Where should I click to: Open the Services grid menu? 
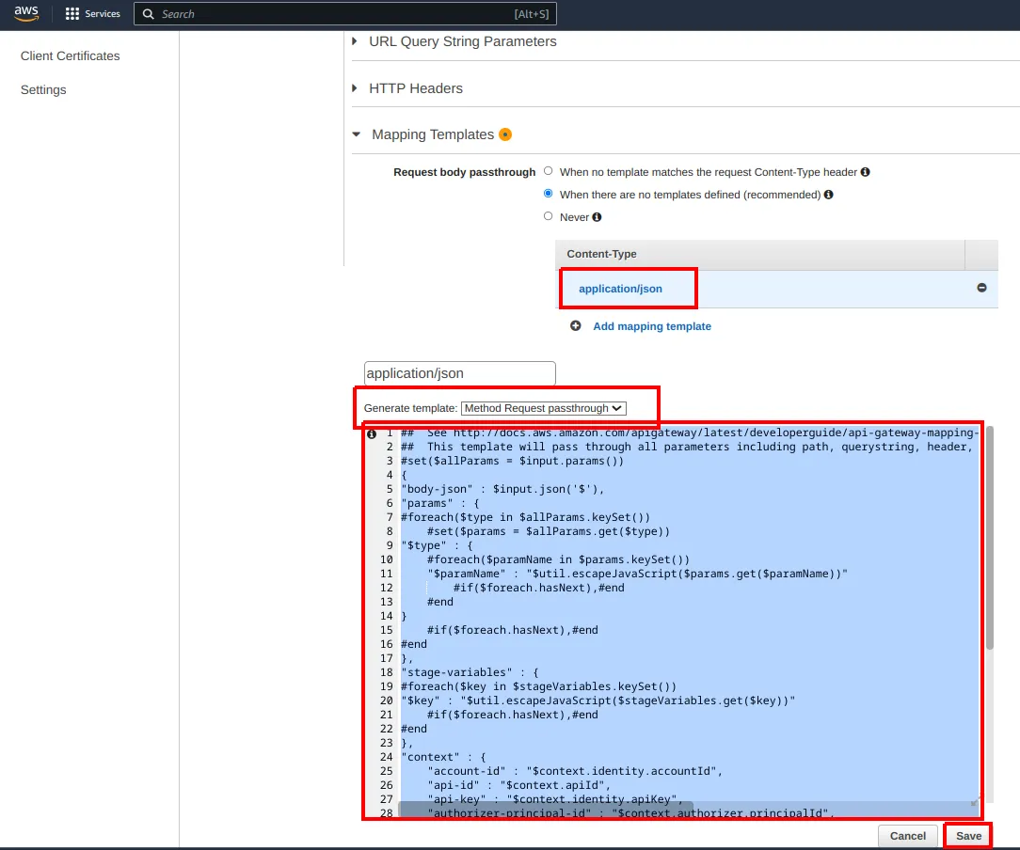[92, 14]
